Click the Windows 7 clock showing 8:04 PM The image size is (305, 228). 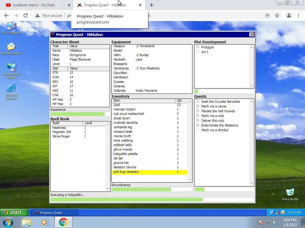(x=290, y=222)
